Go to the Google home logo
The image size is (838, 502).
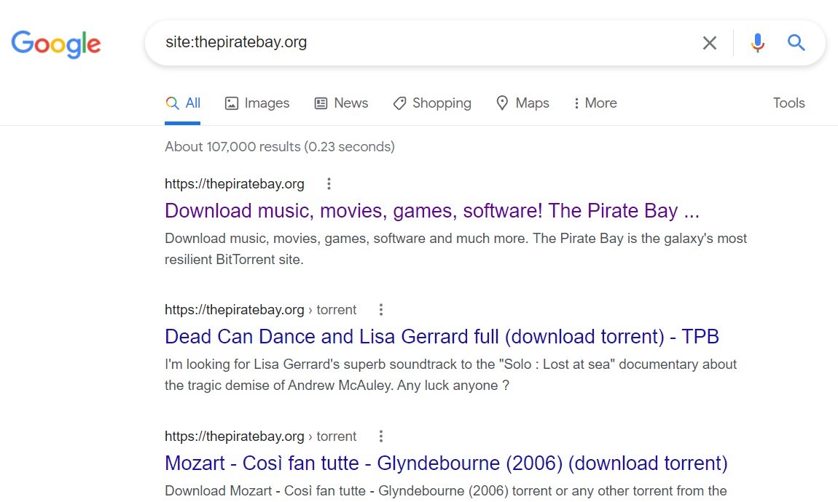(x=56, y=44)
